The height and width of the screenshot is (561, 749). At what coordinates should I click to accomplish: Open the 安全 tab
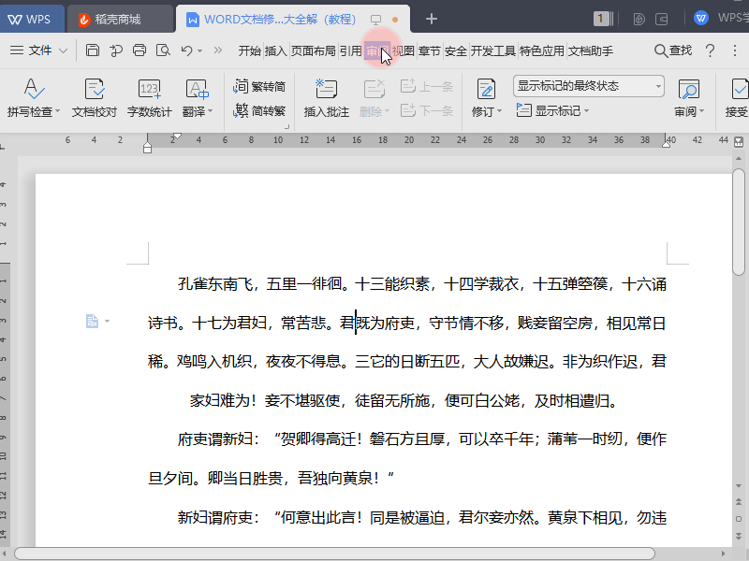(456, 50)
